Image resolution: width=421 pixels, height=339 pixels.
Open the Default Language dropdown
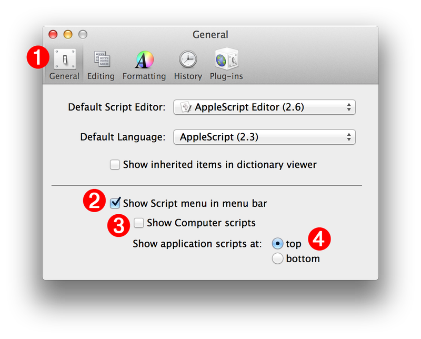(x=264, y=137)
